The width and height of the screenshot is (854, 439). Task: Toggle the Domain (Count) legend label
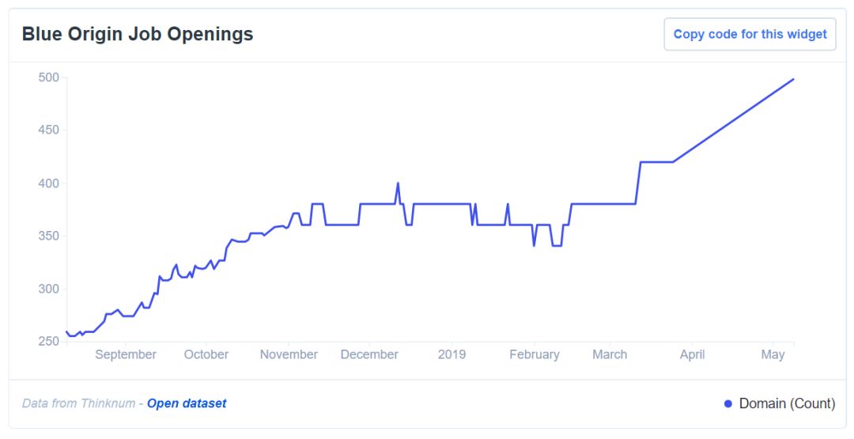pyautogui.click(x=787, y=403)
